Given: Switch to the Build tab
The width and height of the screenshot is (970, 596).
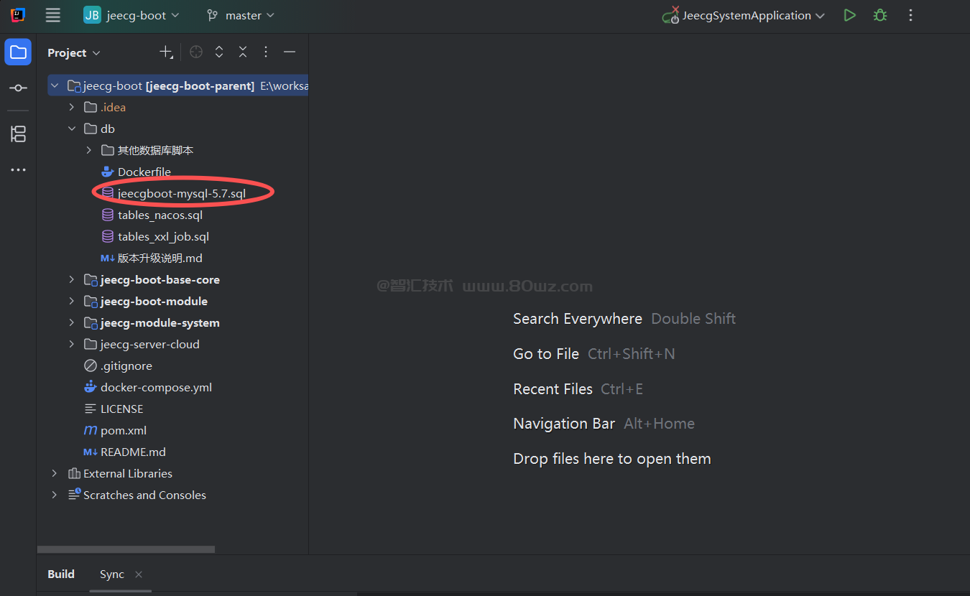Looking at the screenshot, I should pyautogui.click(x=61, y=574).
